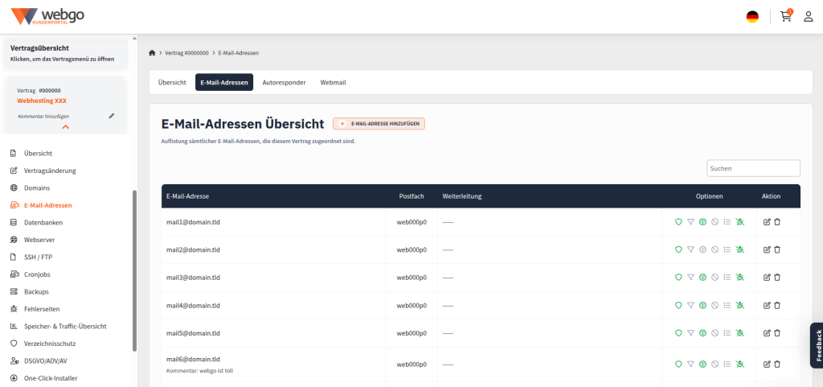823x387 pixels.
Task: Open Backups in the sidebar
Action: (x=36, y=292)
